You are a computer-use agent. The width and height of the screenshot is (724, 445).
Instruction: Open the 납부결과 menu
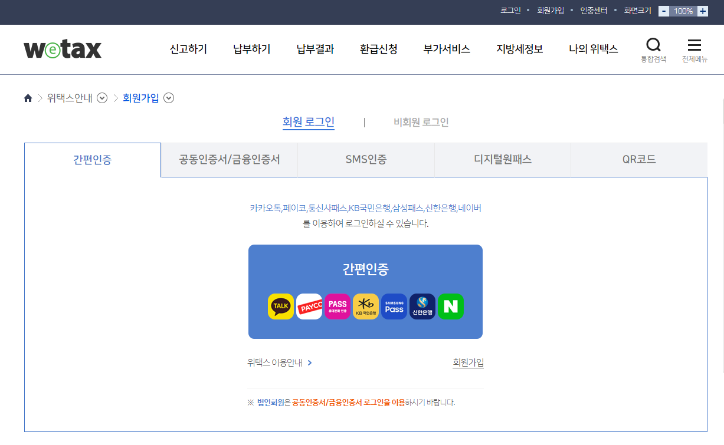tap(316, 50)
